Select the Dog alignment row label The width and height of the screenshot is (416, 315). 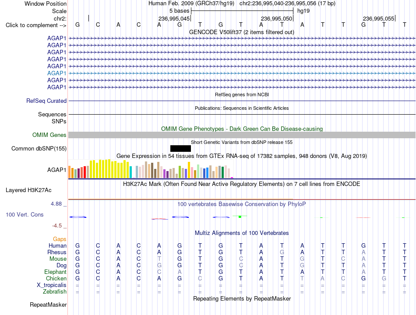pyautogui.click(x=61, y=266)
